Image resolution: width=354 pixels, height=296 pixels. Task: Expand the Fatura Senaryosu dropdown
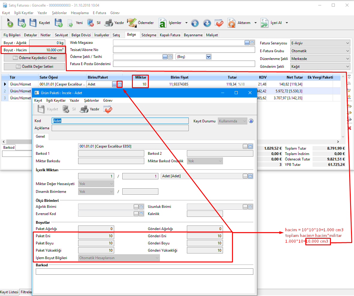tap(347, 43)
